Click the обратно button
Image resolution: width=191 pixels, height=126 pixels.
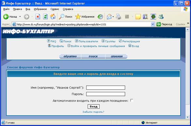click(70, 57)
